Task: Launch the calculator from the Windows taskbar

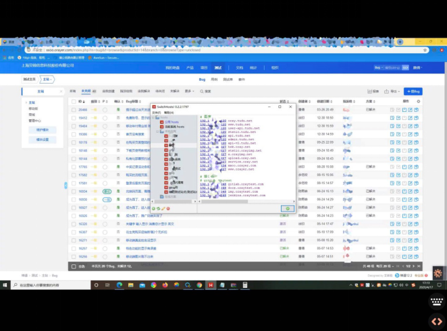Action: 245,285
